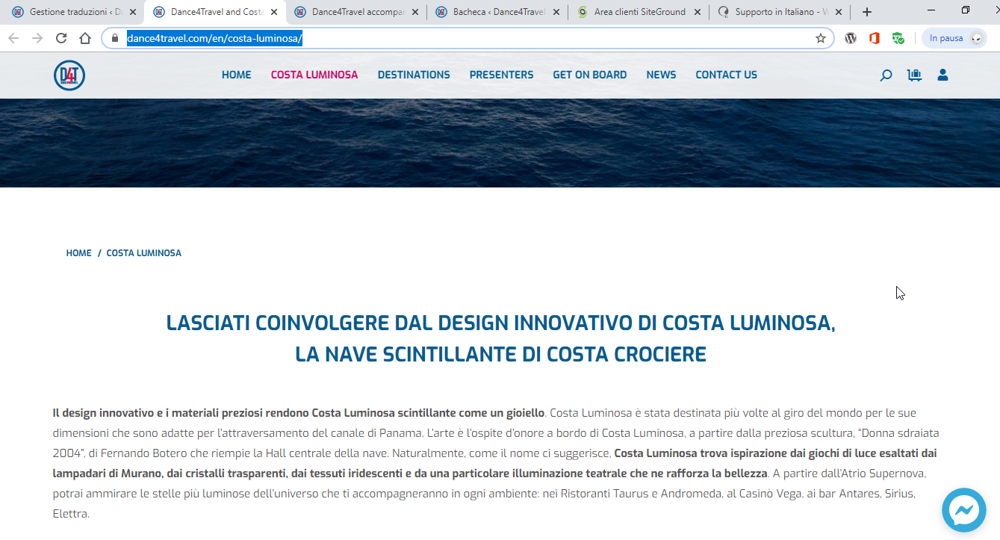Open a new browser tab
Image resolution: width=1000 pixels, height=540 pixels.
pyautogui.click(x=867, y=12)
